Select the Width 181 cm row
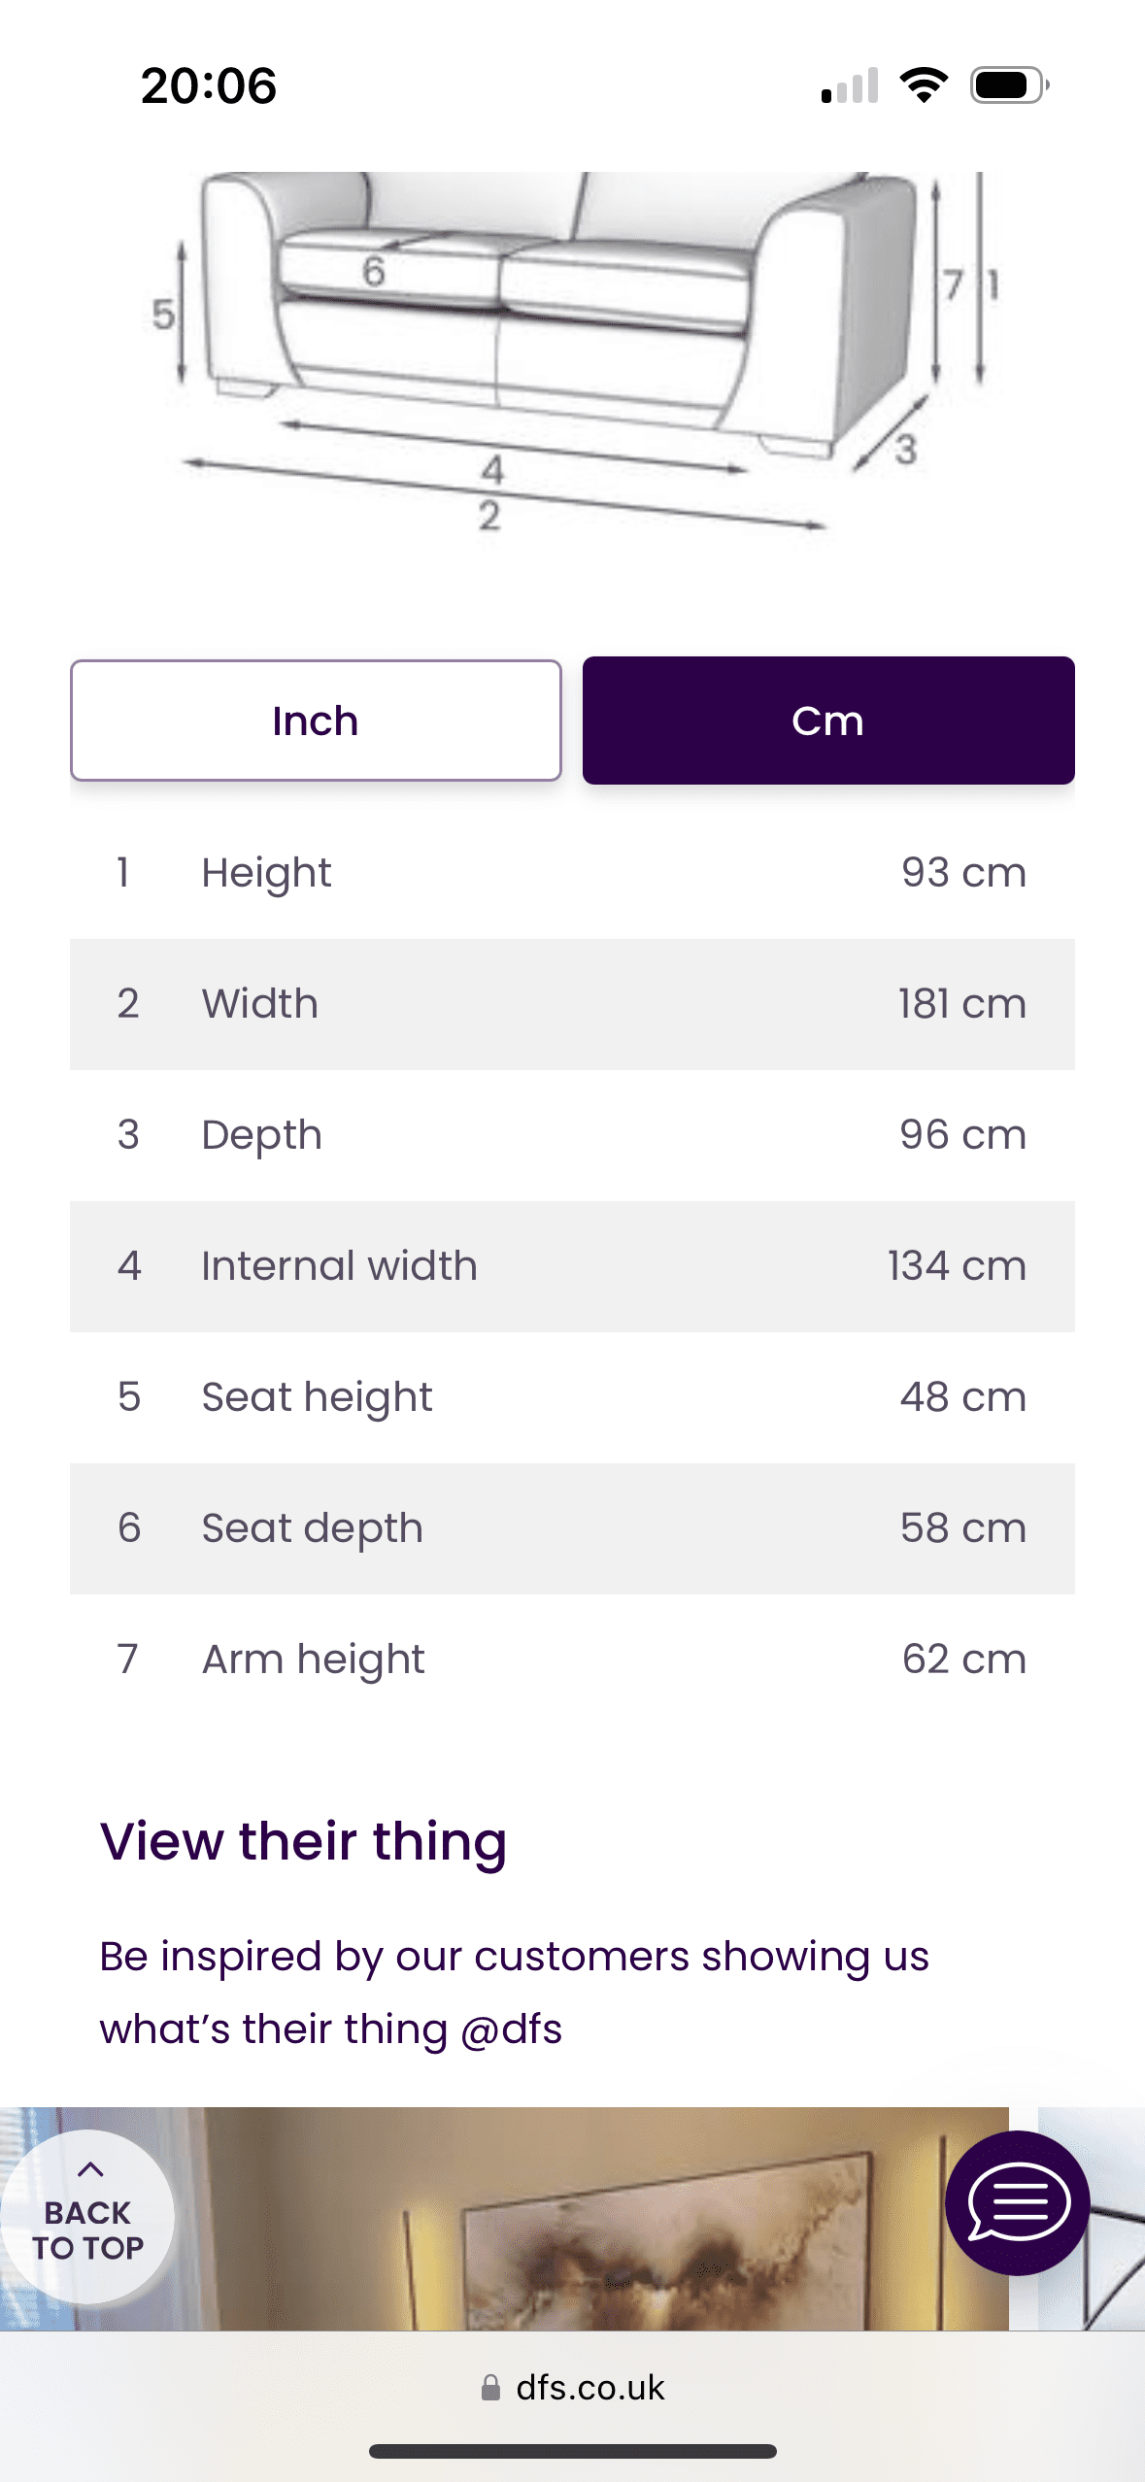This screenshot has width=1145, height=2482. coord(572,1004)
